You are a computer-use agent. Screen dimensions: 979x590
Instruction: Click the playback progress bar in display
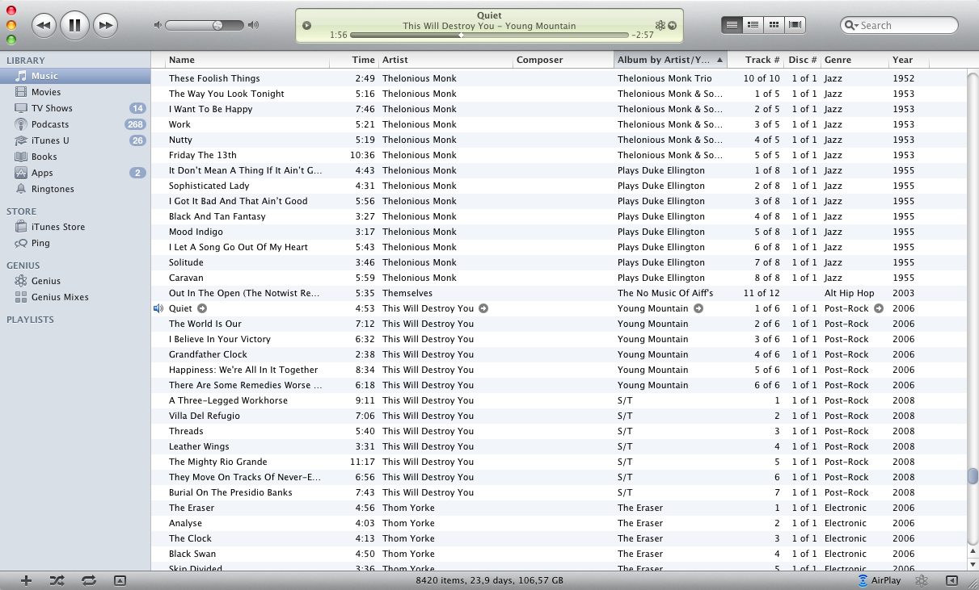point(489,35)
